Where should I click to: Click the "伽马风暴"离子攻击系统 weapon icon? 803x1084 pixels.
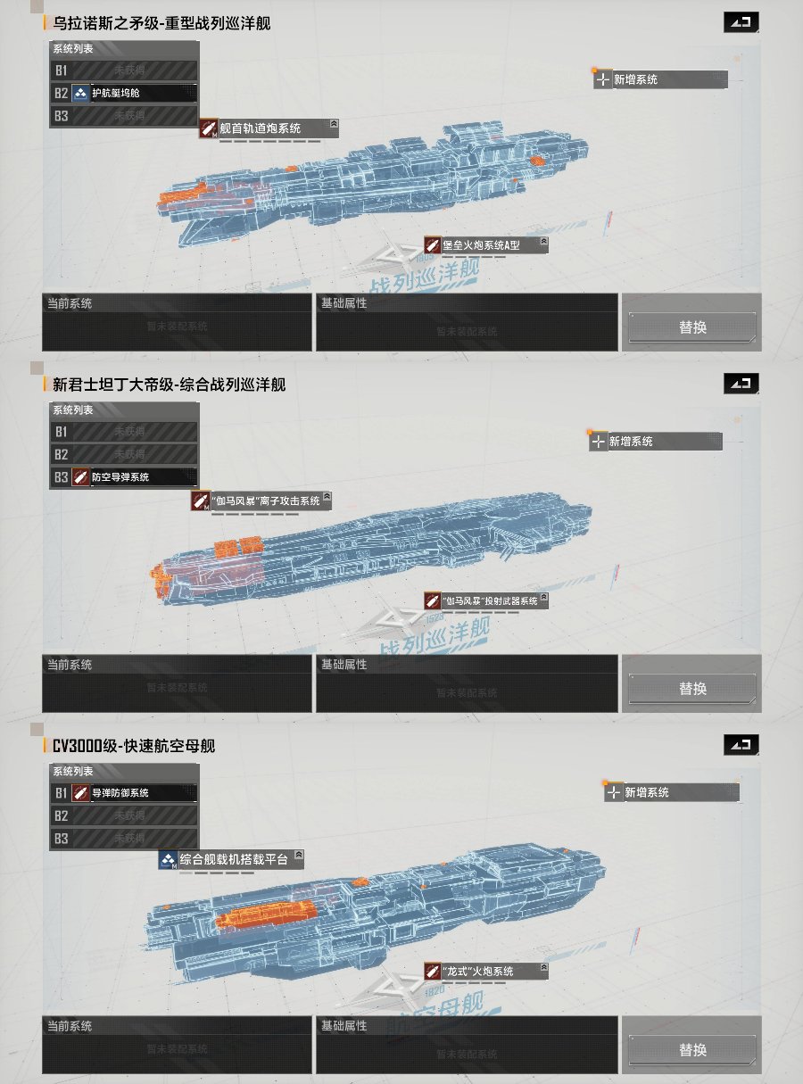coord(200,501)
